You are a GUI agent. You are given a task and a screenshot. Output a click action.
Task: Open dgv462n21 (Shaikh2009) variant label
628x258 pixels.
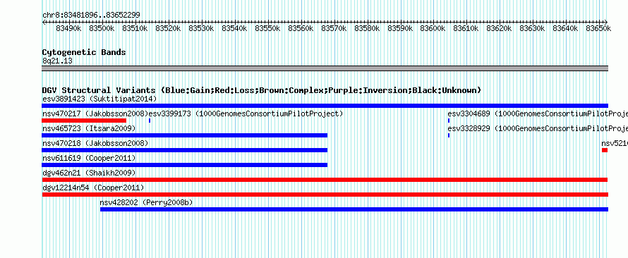pyautogui.click(x=89, y=173)
